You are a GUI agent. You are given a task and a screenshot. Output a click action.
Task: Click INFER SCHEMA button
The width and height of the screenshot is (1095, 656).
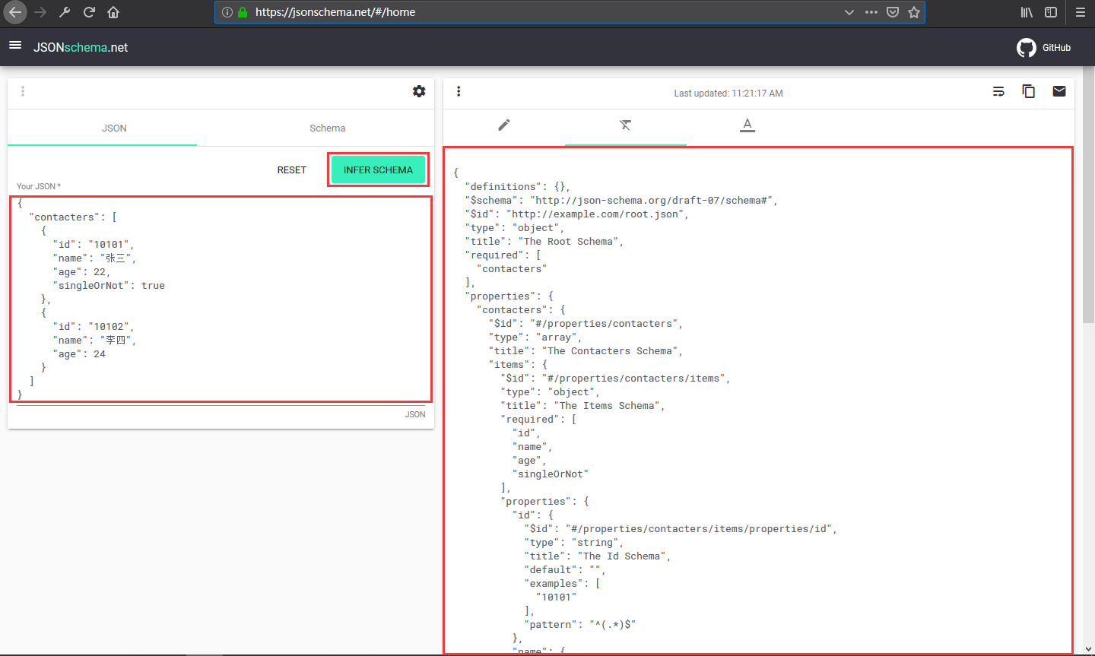point(378,170)
